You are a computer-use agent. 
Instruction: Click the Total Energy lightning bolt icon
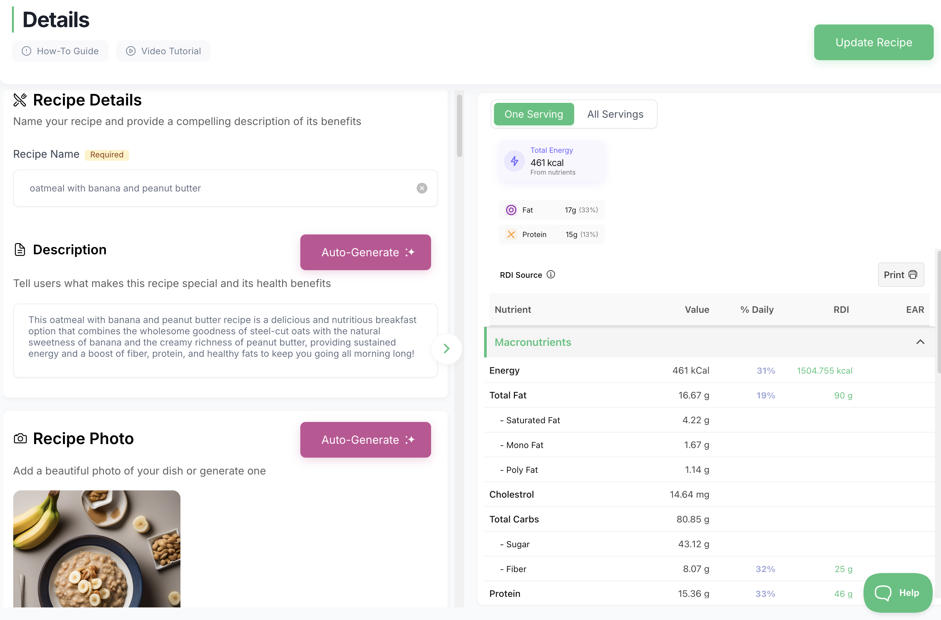(x=514, y=161)
